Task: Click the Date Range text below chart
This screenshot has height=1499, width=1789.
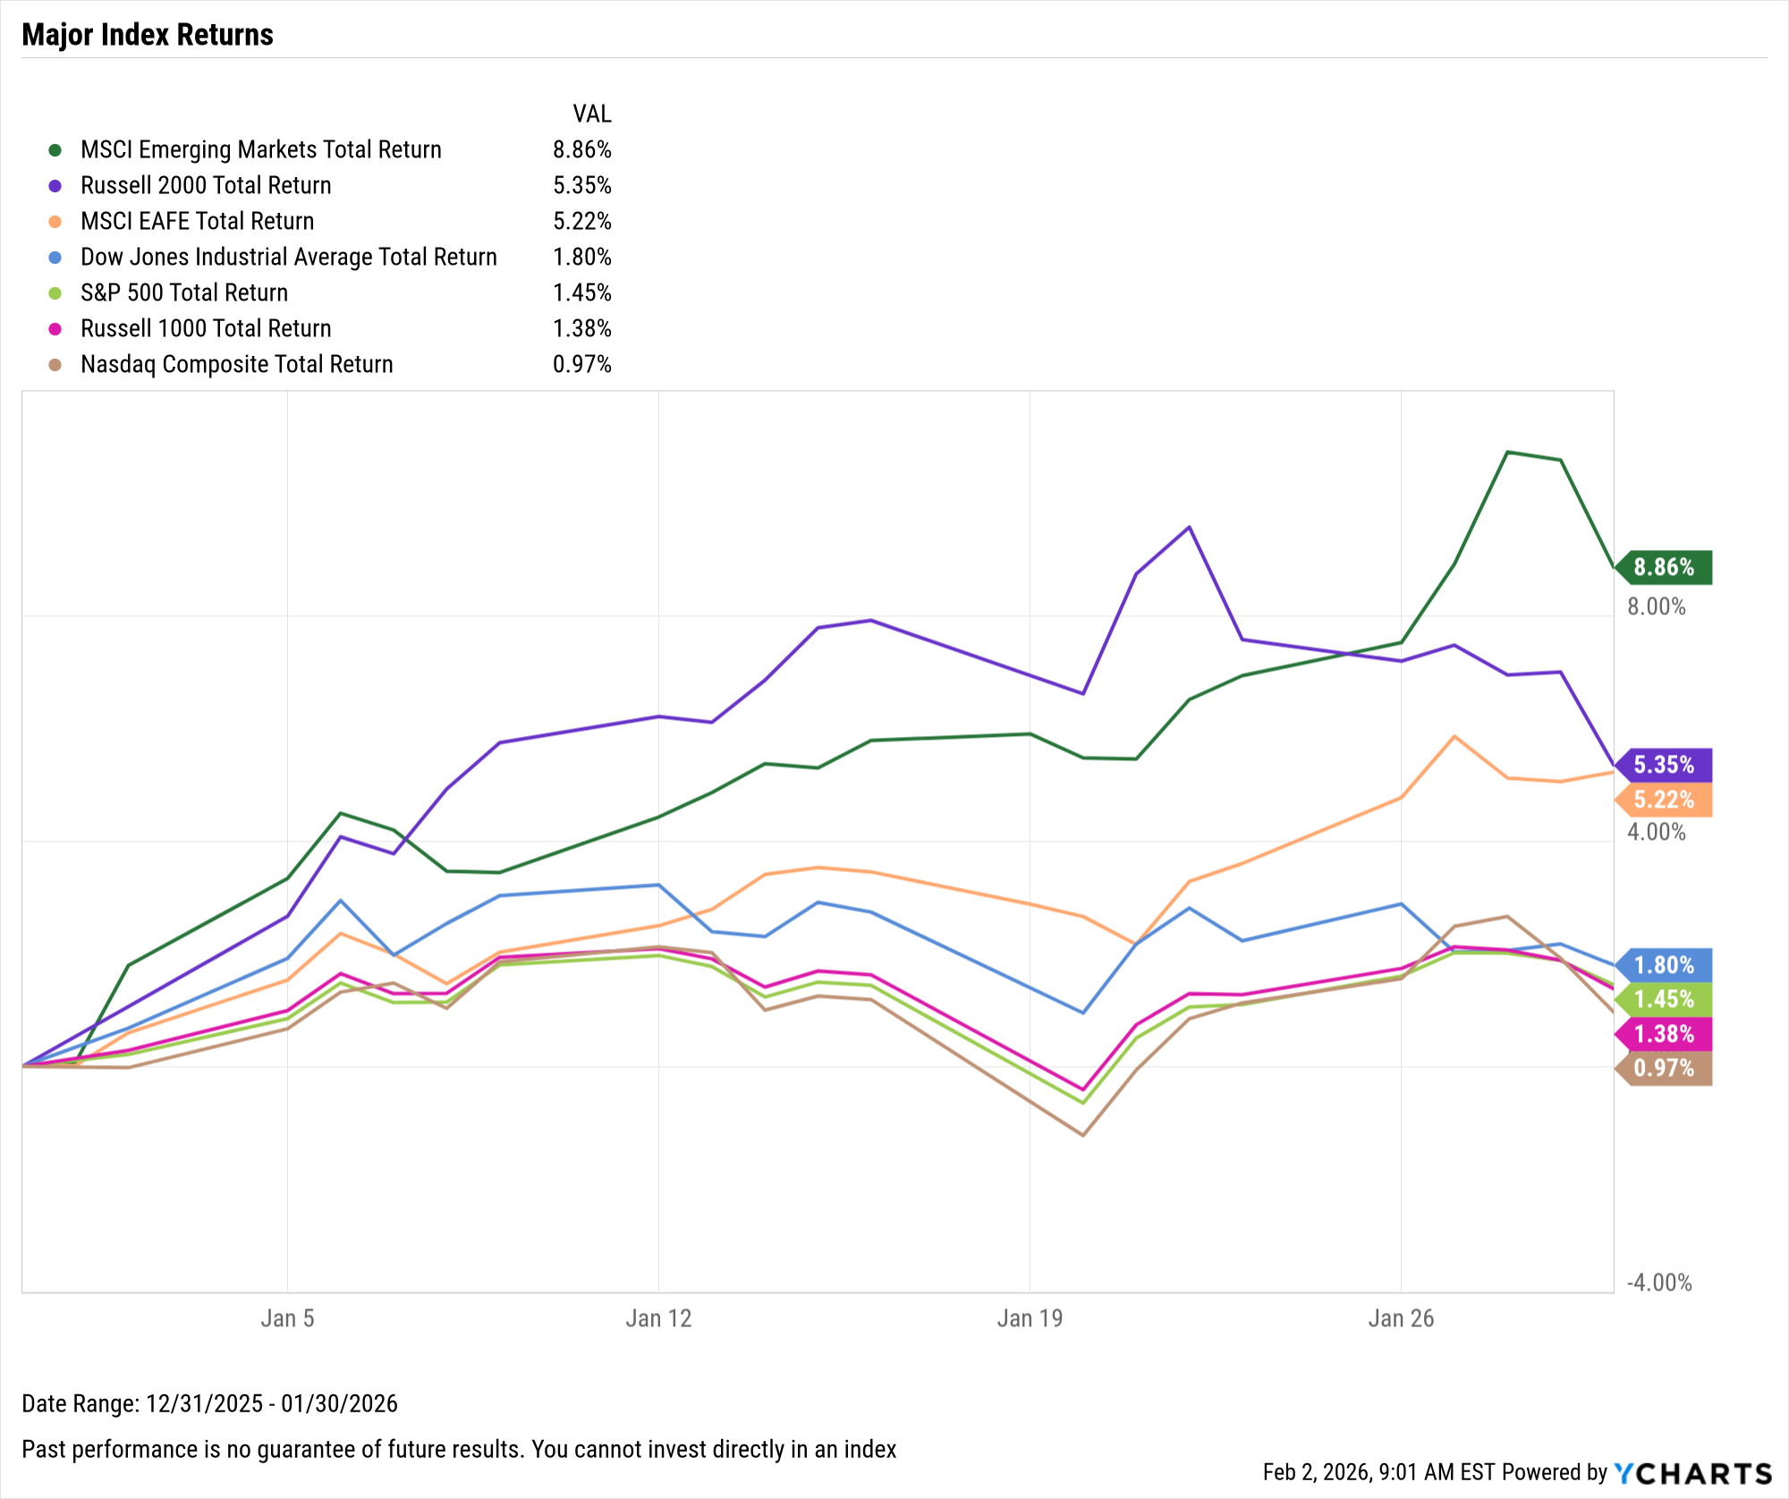Action: click(209, 1403)
